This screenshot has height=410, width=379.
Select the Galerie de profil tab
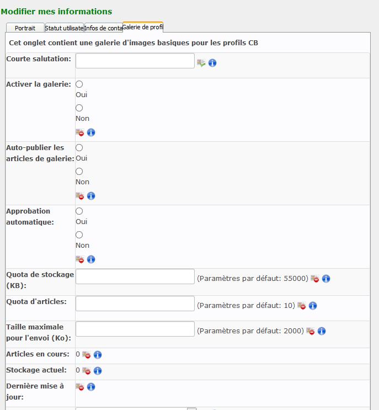pyautogui.click(x=143, y=27)
